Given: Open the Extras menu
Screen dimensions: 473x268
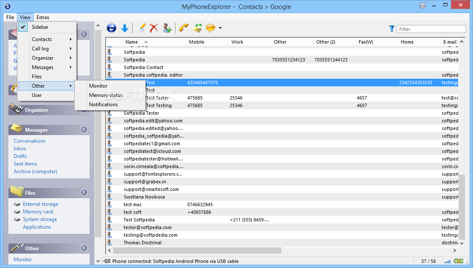Looking at the screenshot, I should pyautogui.click(x=43, y=17).
